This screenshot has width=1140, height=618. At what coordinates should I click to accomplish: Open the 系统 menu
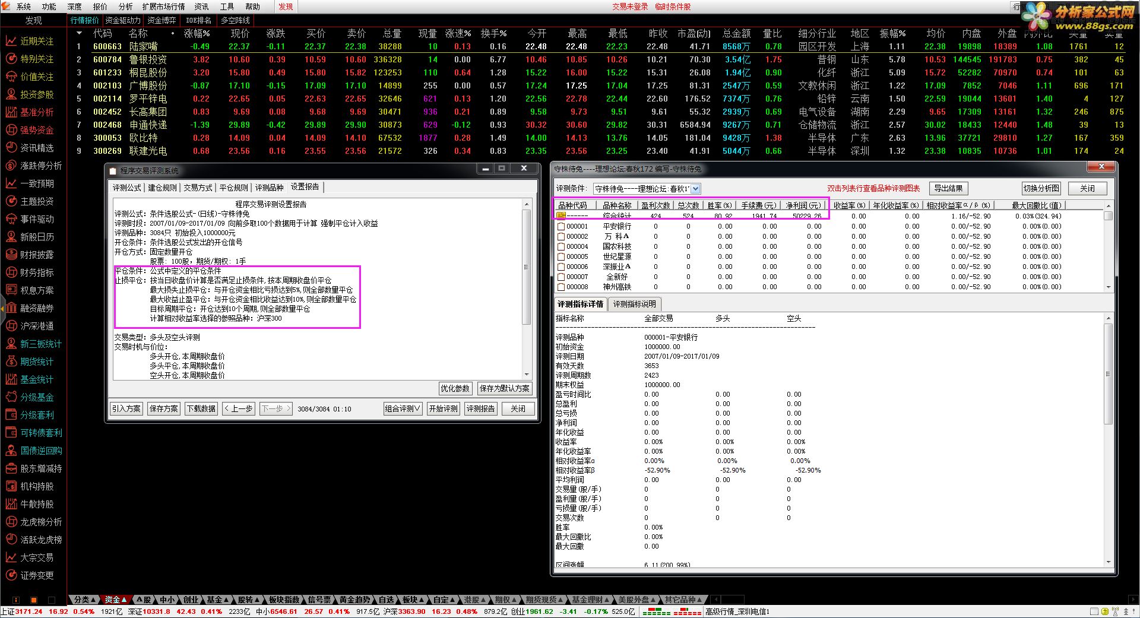click(x=24, y=7)
